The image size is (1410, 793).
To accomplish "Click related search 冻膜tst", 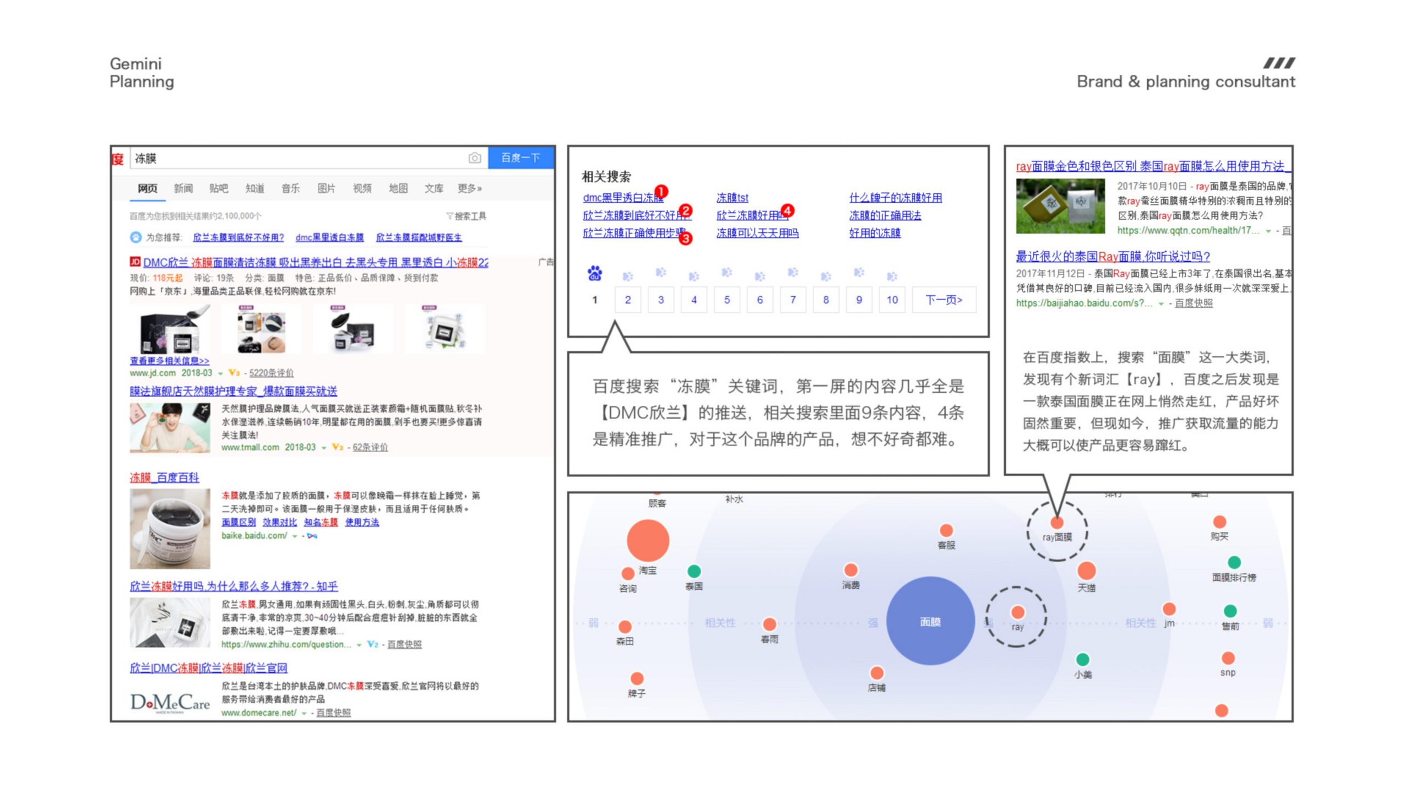I will coord(732,198).
